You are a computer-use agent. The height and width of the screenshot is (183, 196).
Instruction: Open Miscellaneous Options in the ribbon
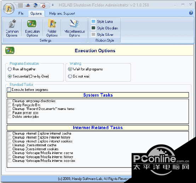75,28
